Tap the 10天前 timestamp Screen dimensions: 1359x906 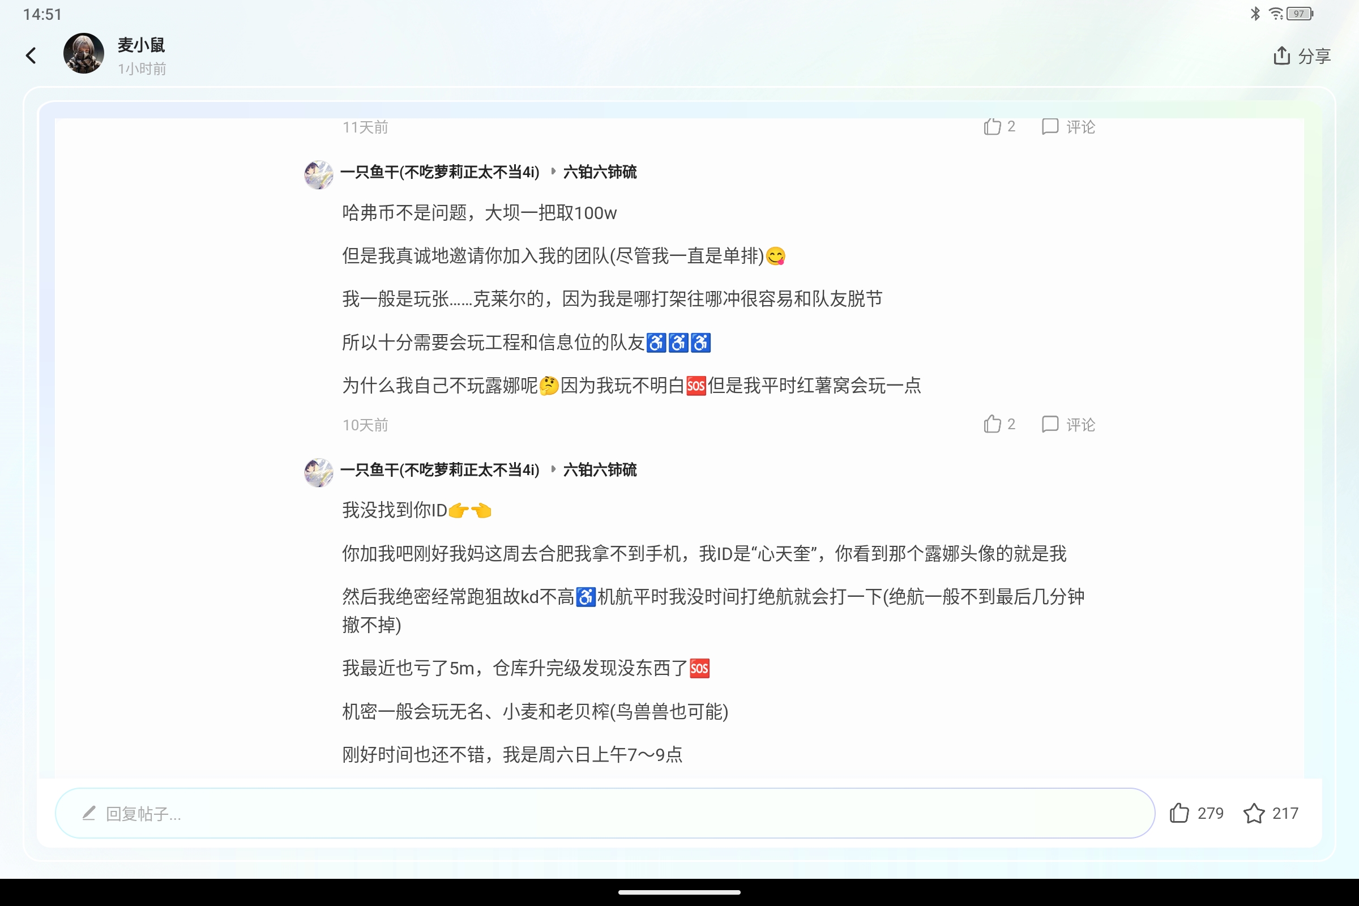coord(365,425)
